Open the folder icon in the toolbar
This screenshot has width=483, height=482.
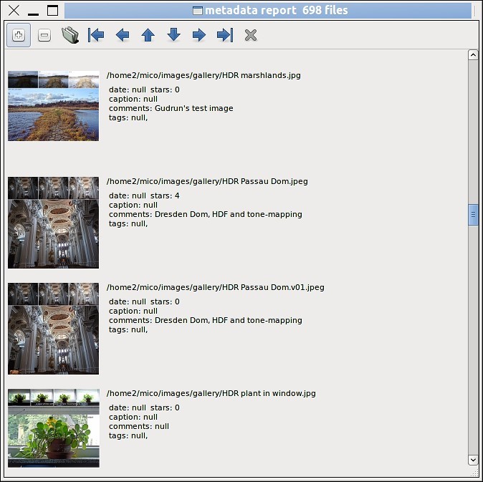[70, 35]
